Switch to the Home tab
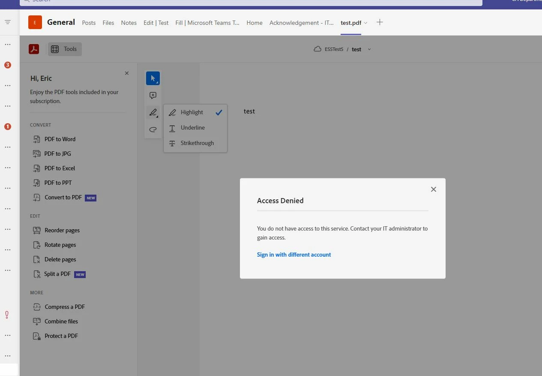Screen dimensions: 542x376 point(255,23)
